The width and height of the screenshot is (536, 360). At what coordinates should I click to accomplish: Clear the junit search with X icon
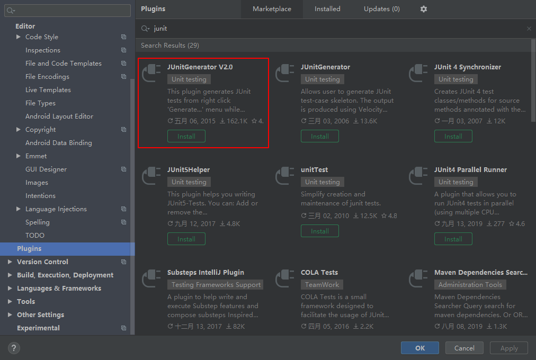click(x=529, y=29)
